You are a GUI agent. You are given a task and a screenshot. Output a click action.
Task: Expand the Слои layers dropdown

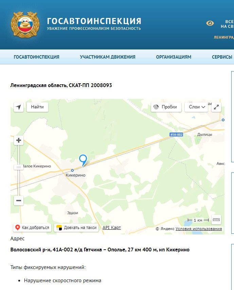(x=196, y=107)
